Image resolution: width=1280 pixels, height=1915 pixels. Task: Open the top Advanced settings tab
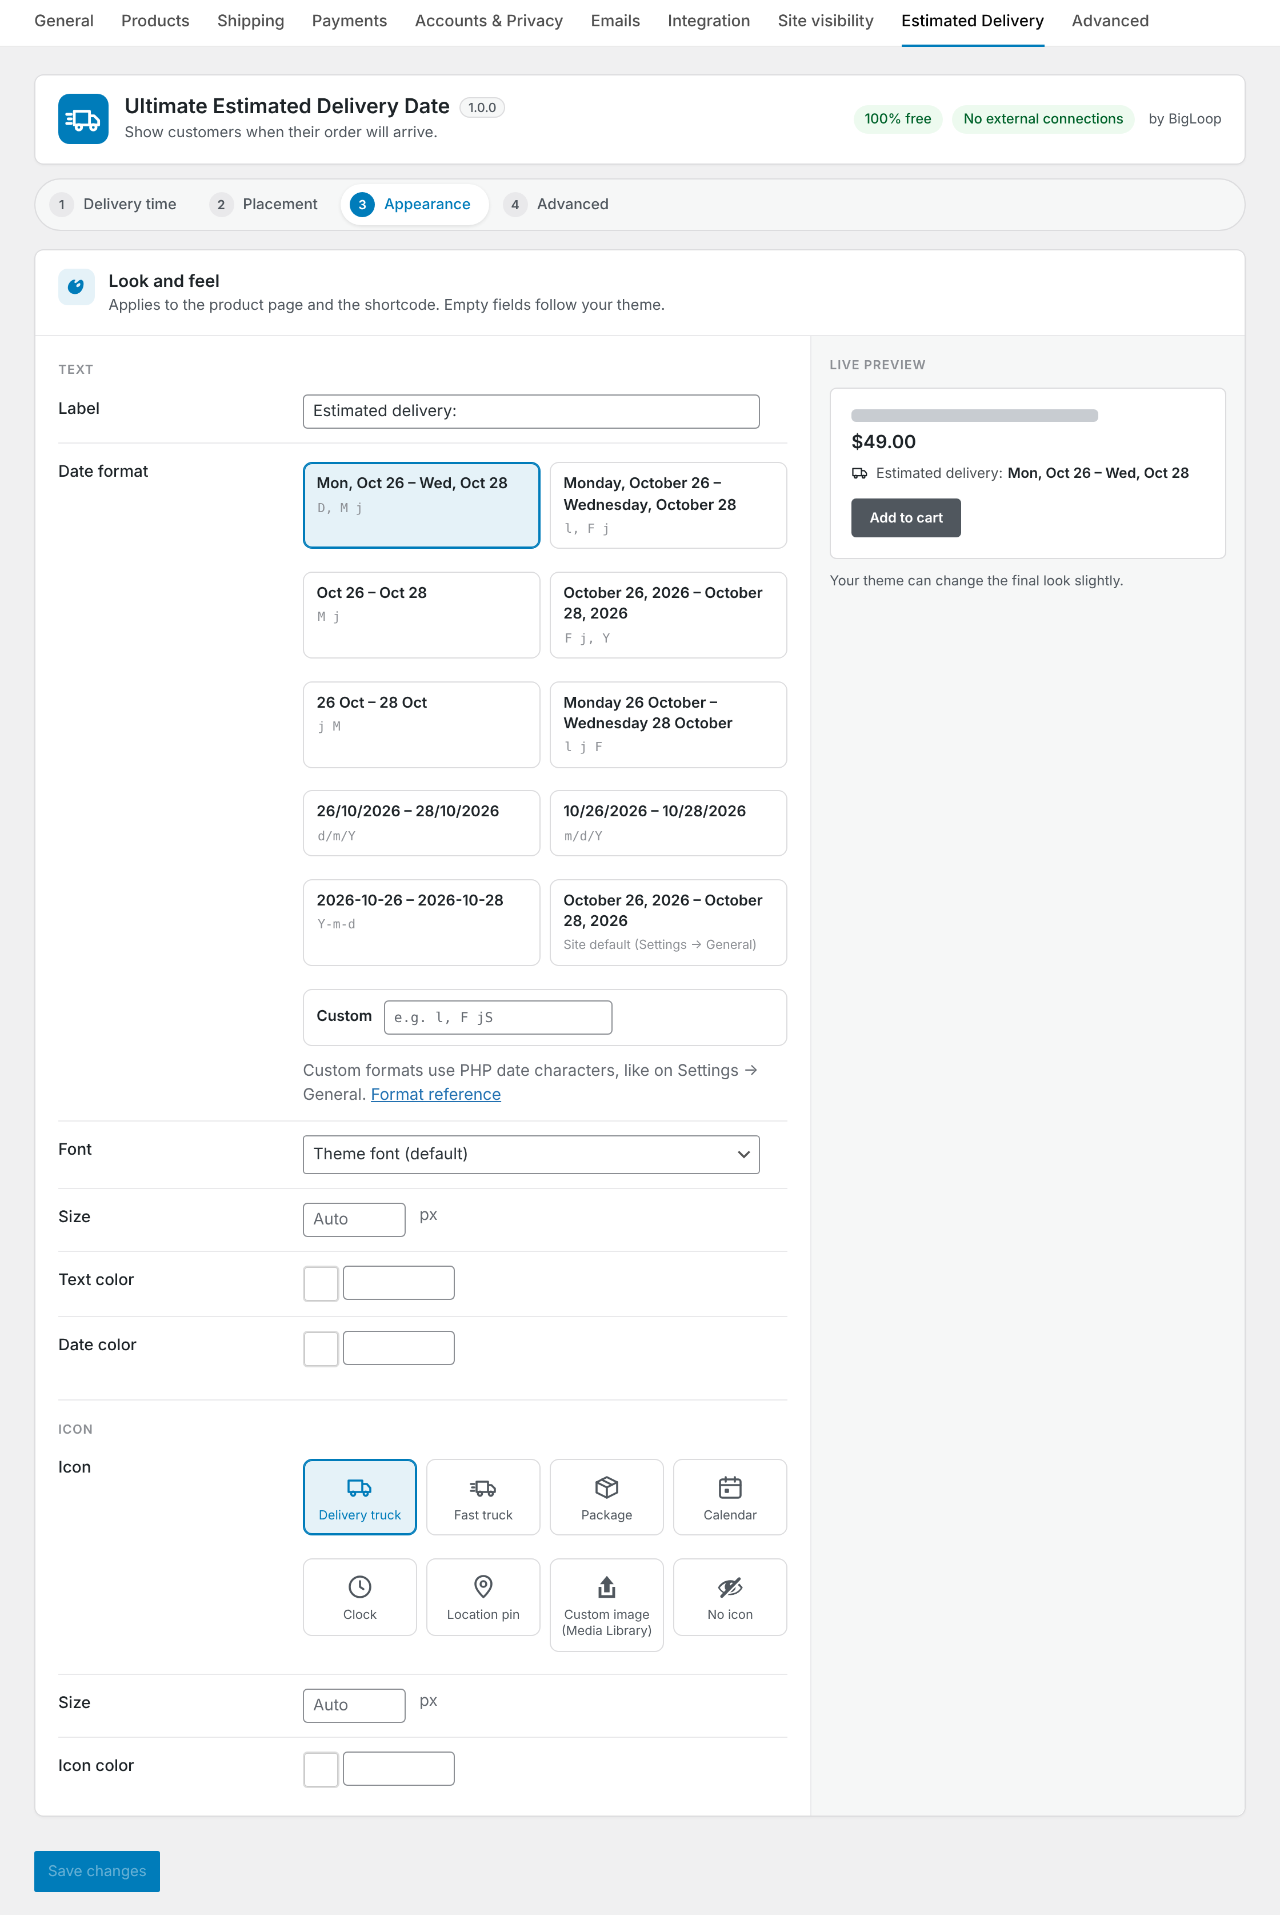(x=1109, y=21)
